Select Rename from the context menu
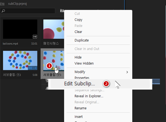 [80, 108]
